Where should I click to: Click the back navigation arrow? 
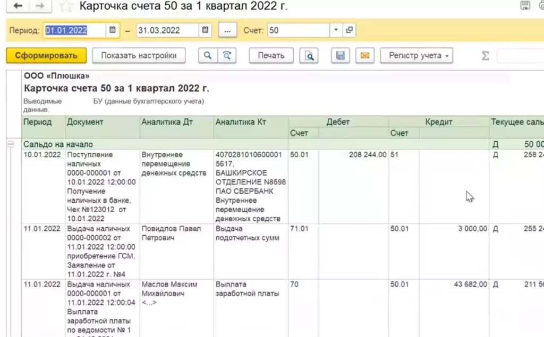pyautogui.click(x=18, y=6)
